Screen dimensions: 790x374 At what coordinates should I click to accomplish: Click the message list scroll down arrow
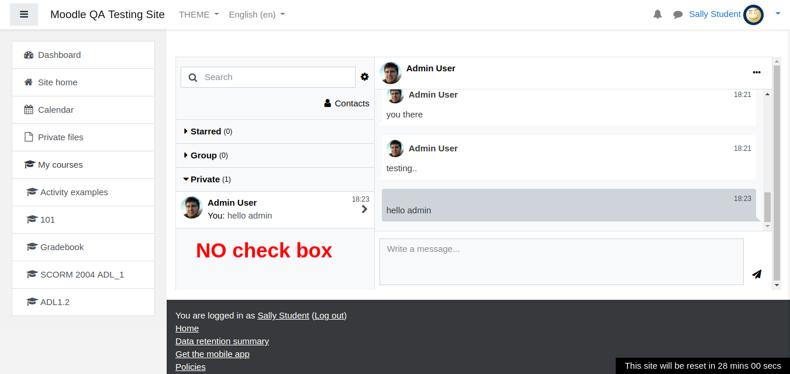click(767, 226)
